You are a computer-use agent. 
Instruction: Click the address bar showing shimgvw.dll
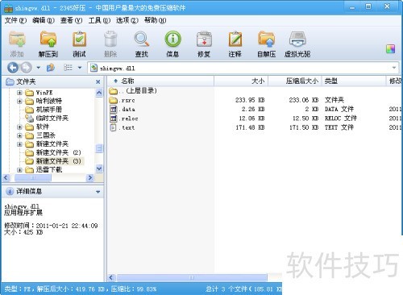tap(243, 68)
